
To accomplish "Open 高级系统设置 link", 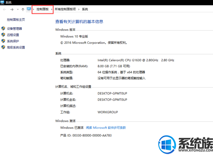I will (16, 47).
